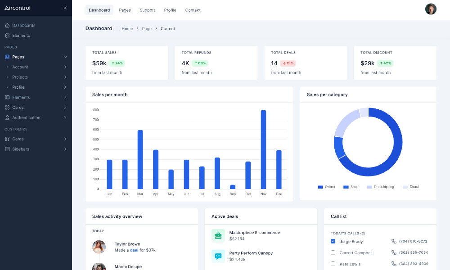Click the chat bubble icon for Party Perform Canopy
450x270 pixels.
[218, 256]
